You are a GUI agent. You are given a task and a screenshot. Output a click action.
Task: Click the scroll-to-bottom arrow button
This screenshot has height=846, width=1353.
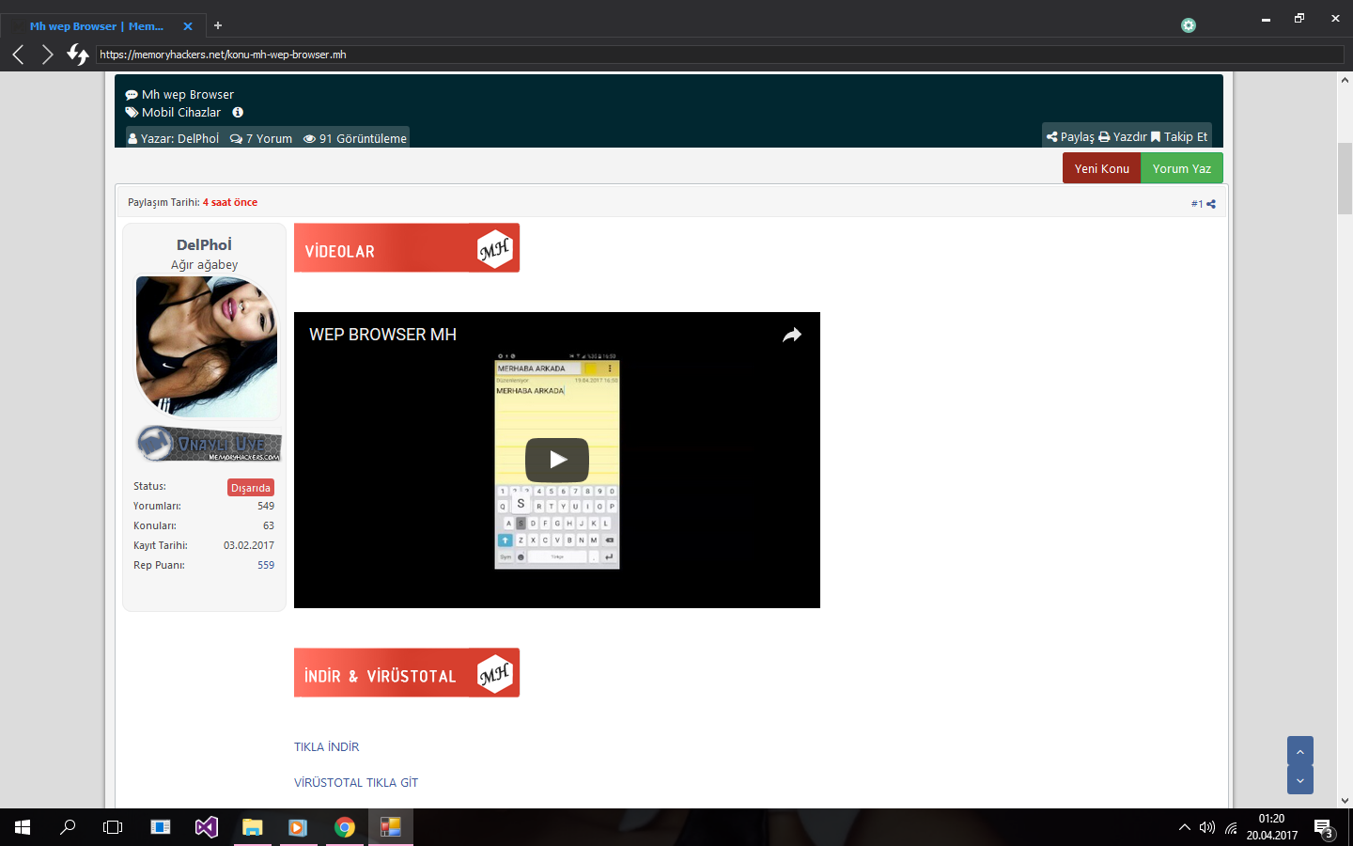(1300, 780)
